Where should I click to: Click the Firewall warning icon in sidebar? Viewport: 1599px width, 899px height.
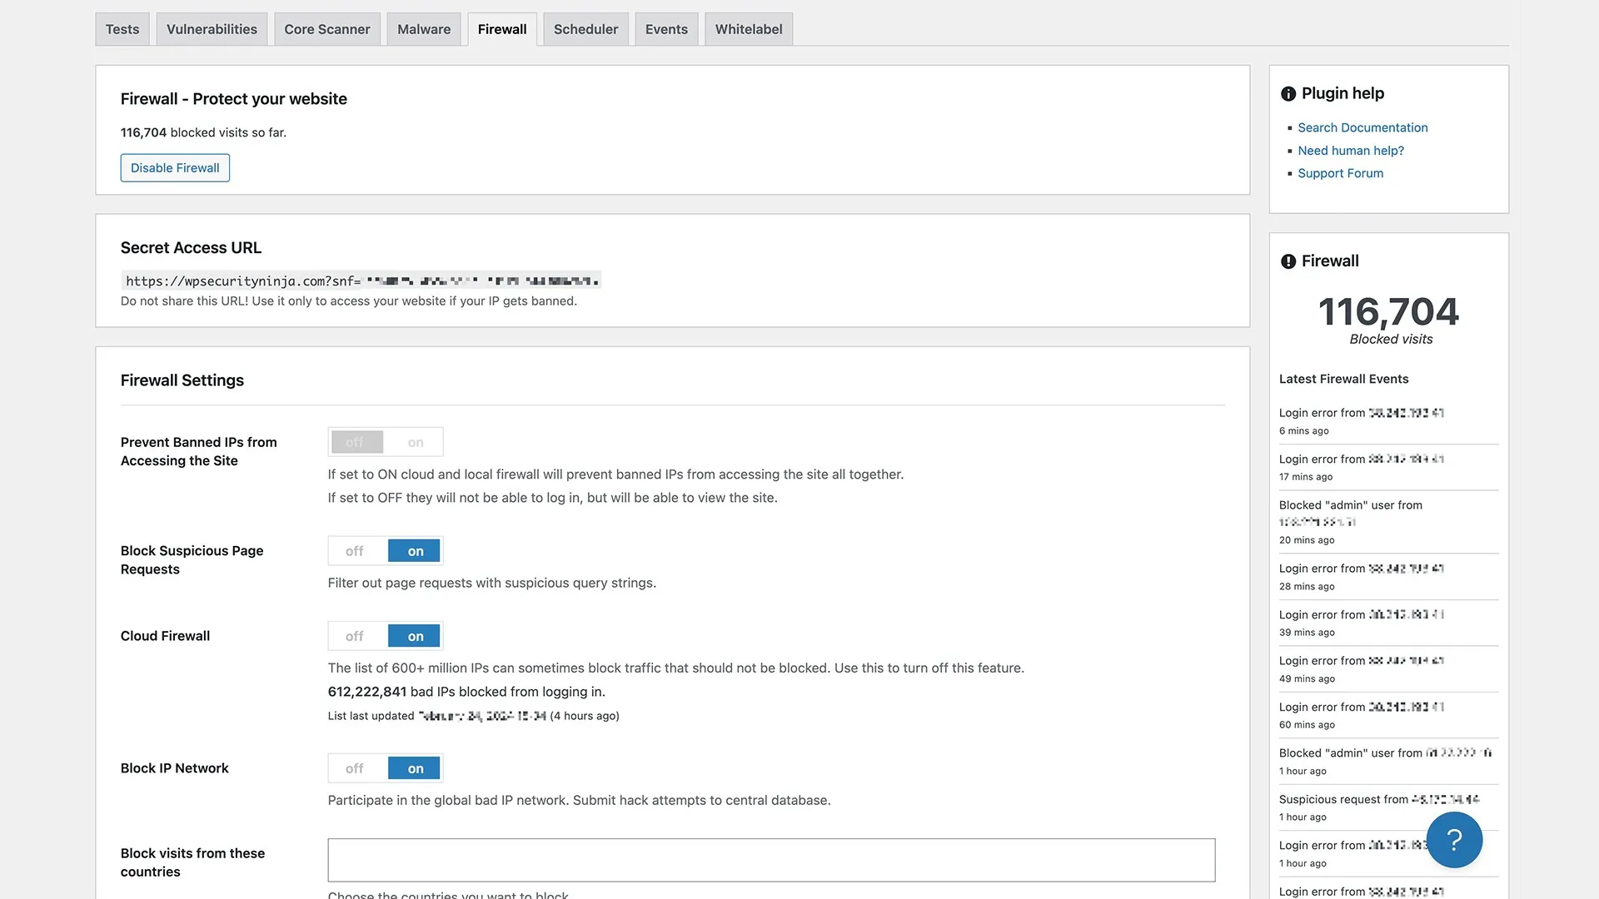(x=1288, y=261)
